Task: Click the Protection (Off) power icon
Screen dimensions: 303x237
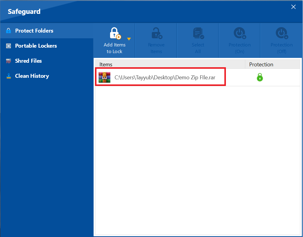Action: tap(282, 33)
